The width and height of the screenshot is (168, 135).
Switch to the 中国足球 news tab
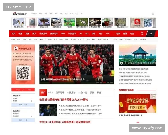[x=71, y=93]
